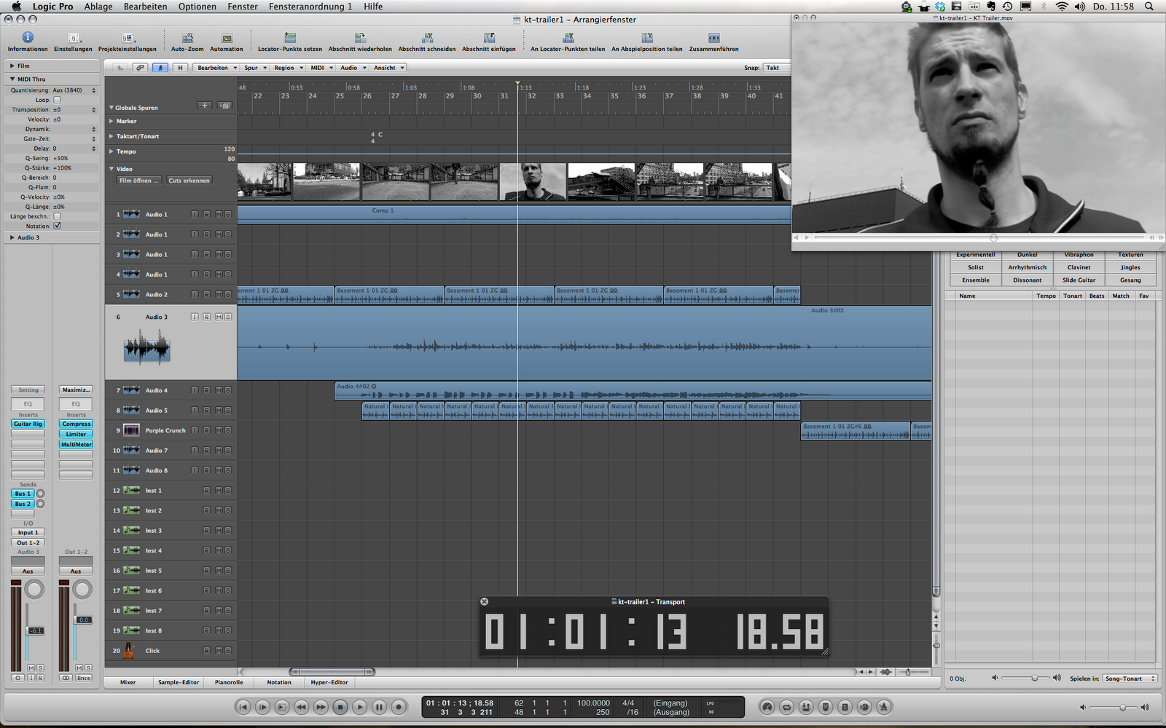Mute Audio 3 channel strip with M button
The image size is (1166, 728).
click(31, 668)
